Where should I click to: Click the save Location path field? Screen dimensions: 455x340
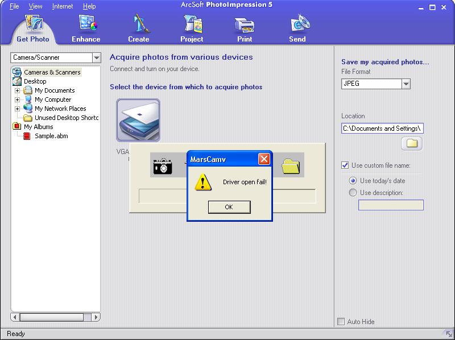coord(382,128)
